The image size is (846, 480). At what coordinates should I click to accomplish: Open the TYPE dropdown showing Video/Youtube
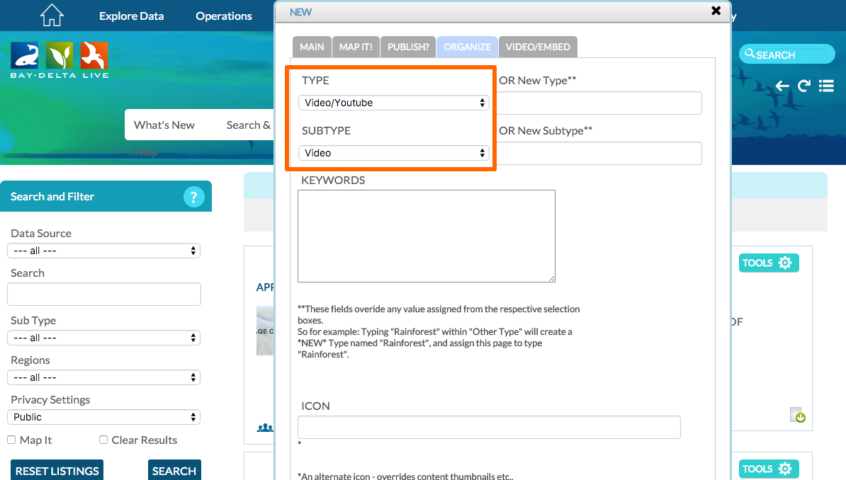click(393, 103)
